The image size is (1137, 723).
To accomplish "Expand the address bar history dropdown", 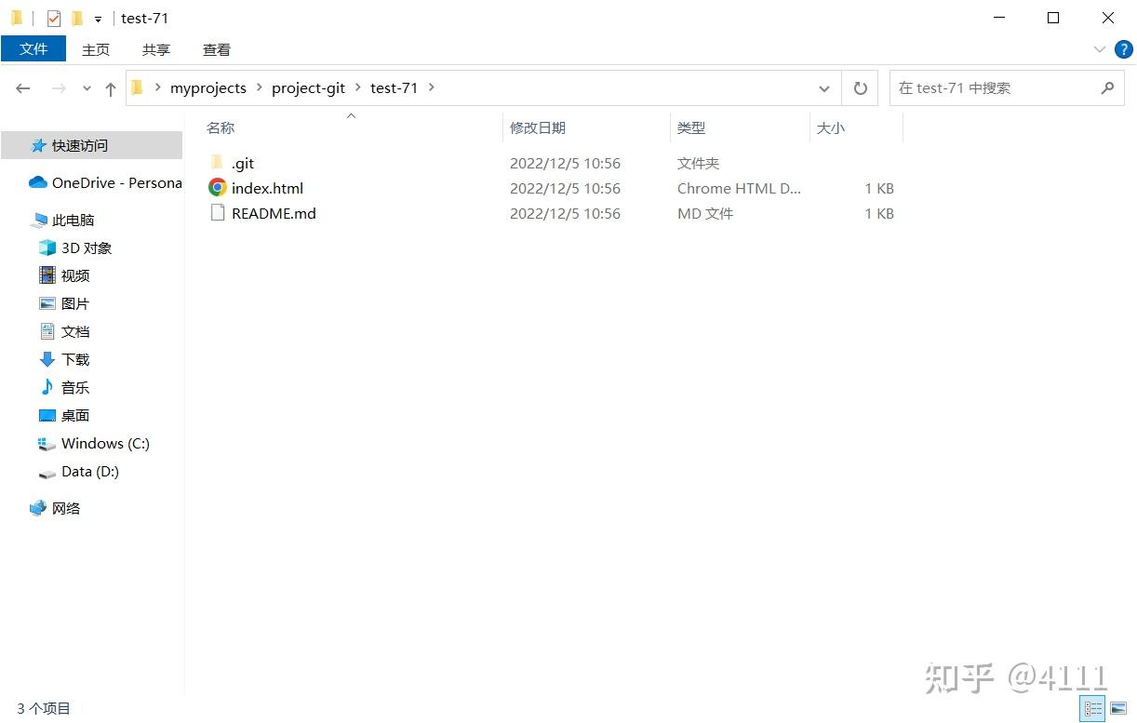I will click(824, 87).
